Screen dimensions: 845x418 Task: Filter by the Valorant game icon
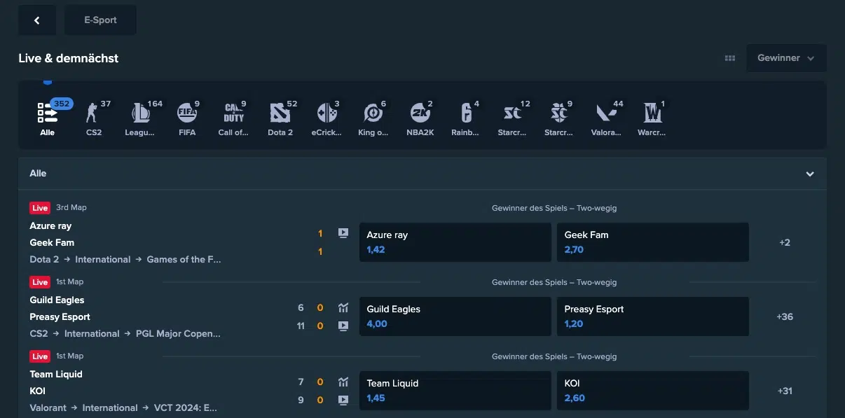tap(605, 112)
